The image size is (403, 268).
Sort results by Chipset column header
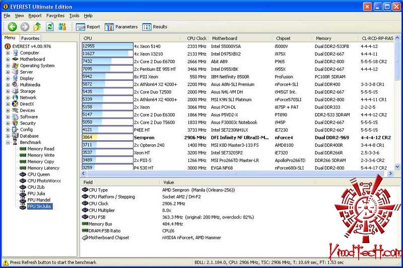pos(292,38)
